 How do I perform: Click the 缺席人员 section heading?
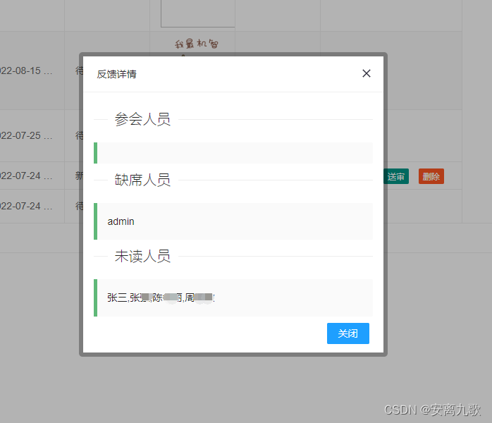tap(142, 180)
